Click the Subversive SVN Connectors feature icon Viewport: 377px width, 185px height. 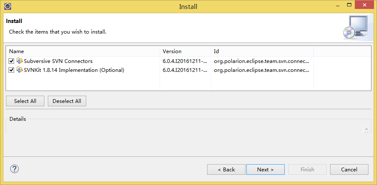click(x=20, y=61)
